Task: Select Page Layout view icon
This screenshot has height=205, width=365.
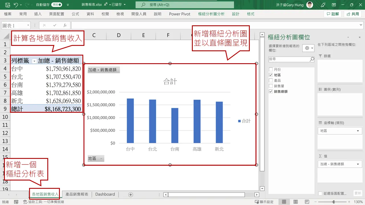Action: coord(295,202)
